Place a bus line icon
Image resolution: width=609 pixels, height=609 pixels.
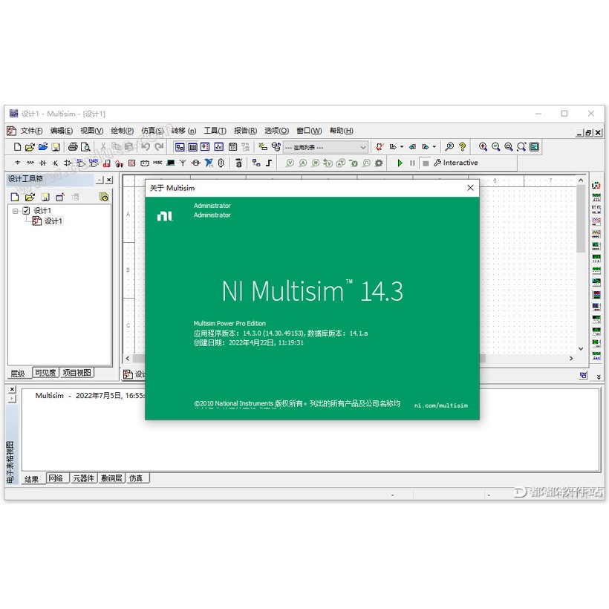pyautogui.click(x=269, y=163)
